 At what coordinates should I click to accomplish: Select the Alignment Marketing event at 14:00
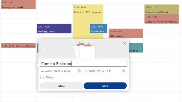(x=18, y=46)
